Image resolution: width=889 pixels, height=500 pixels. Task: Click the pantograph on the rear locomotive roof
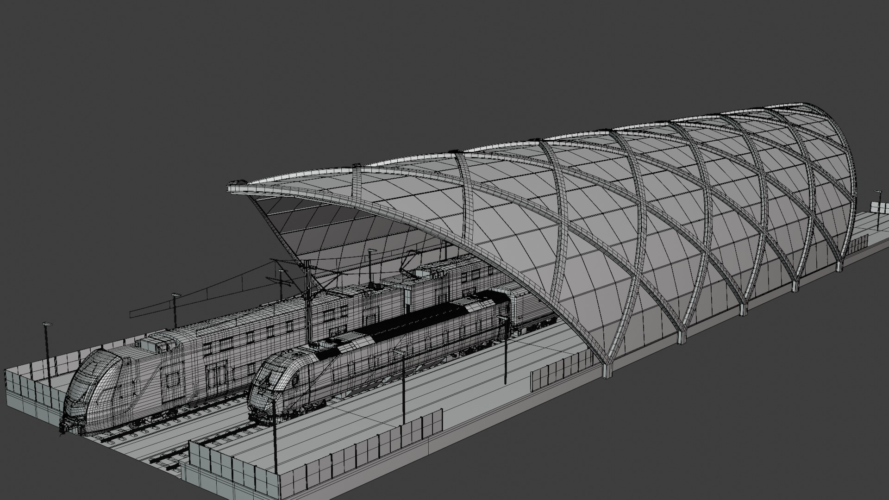(411, 265)
